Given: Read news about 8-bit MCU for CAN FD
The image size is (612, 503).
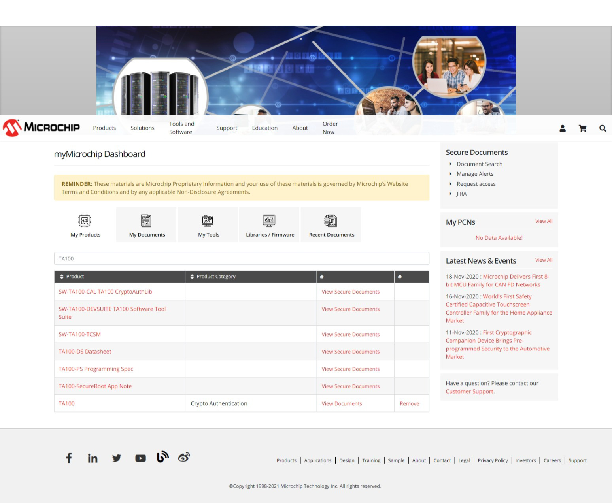Looking at the screenshot, I should click(x=497, y=281).
